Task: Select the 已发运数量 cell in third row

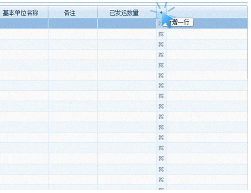Action: click(x=126, y=44)
